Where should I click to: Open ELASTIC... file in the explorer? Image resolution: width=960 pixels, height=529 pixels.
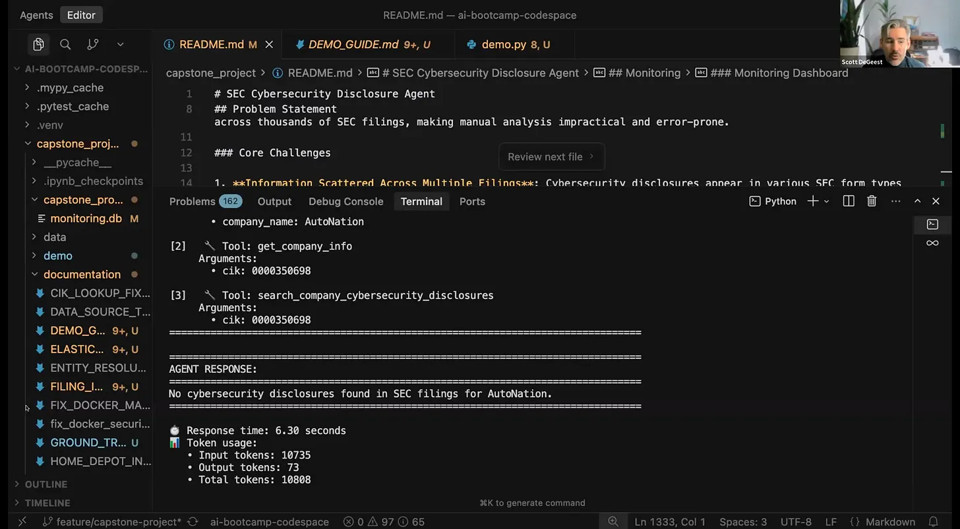[x=77, y=349]
